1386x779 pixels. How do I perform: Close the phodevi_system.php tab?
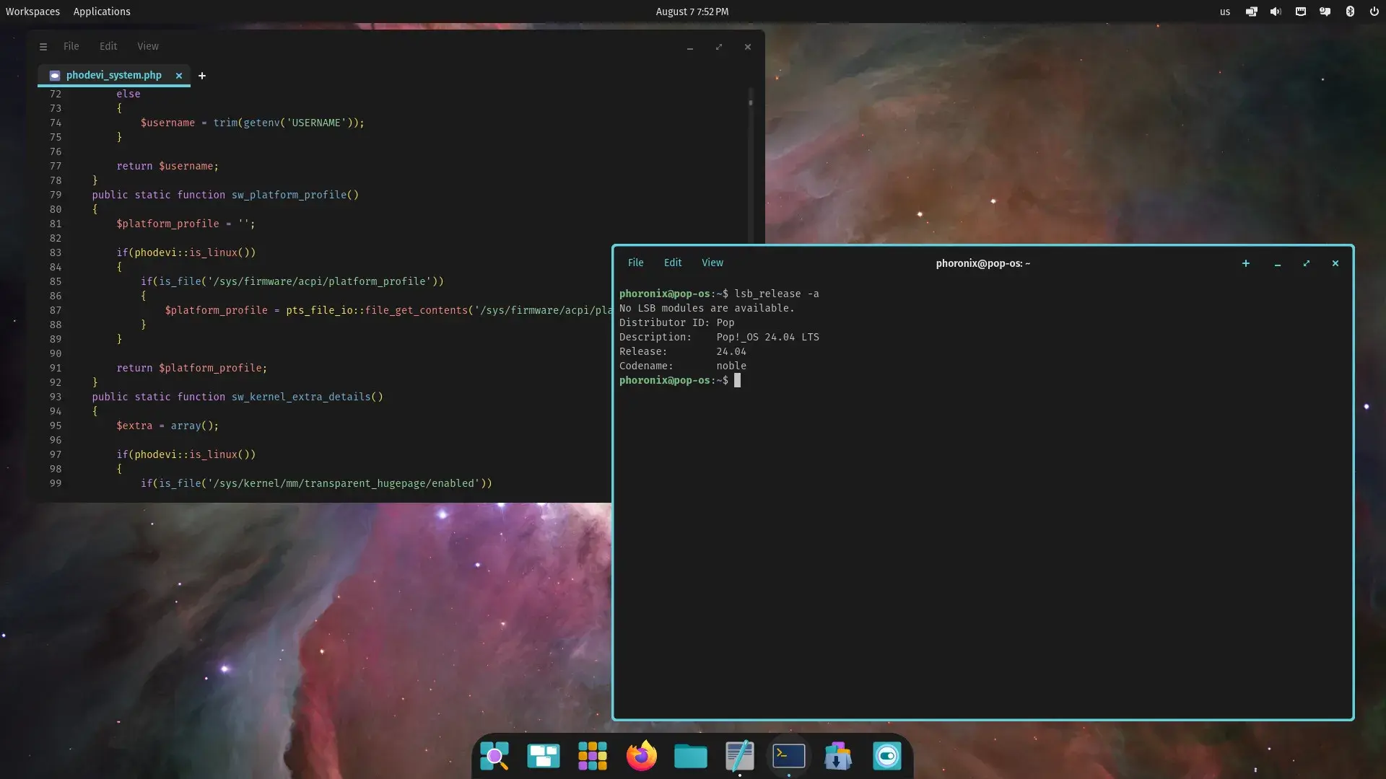[x=179, y=76]
